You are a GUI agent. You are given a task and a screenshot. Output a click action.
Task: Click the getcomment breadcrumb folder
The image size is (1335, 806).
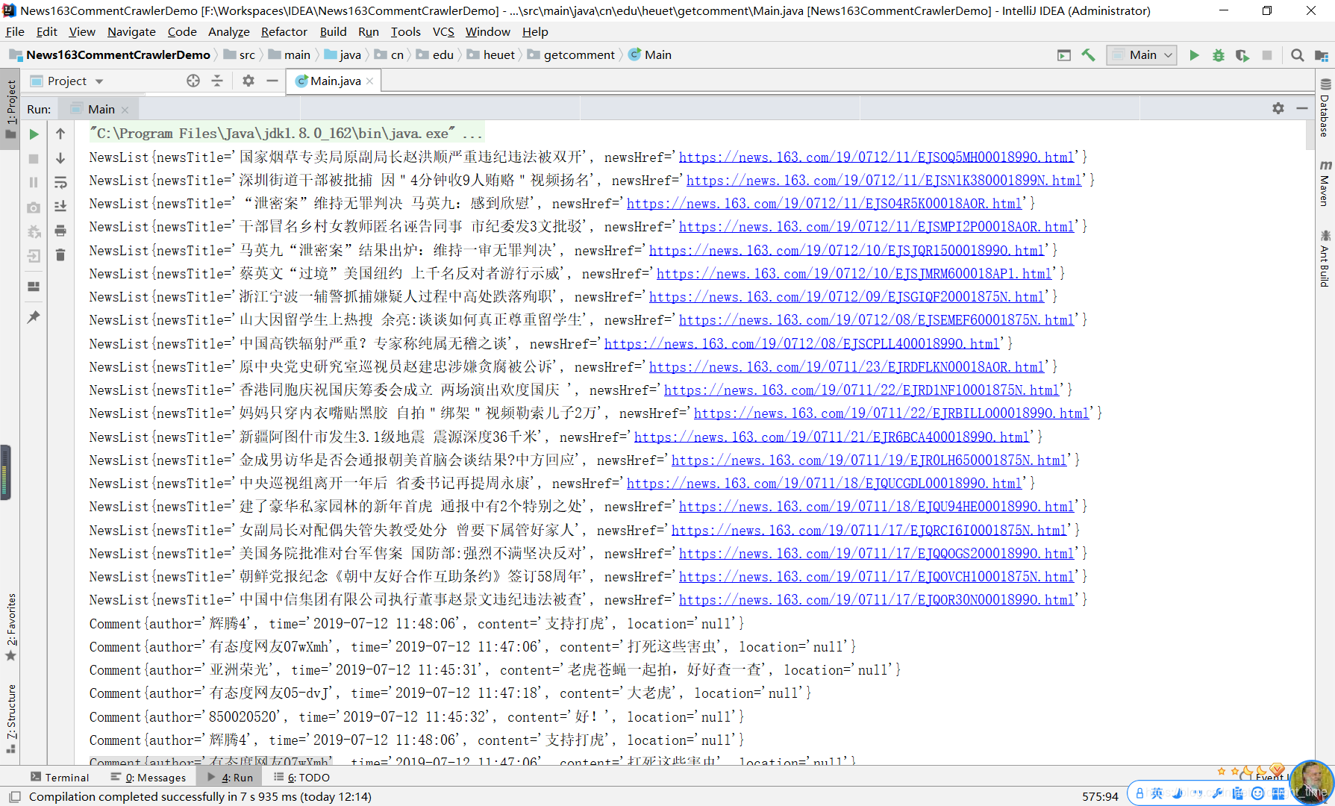[571, 55]
